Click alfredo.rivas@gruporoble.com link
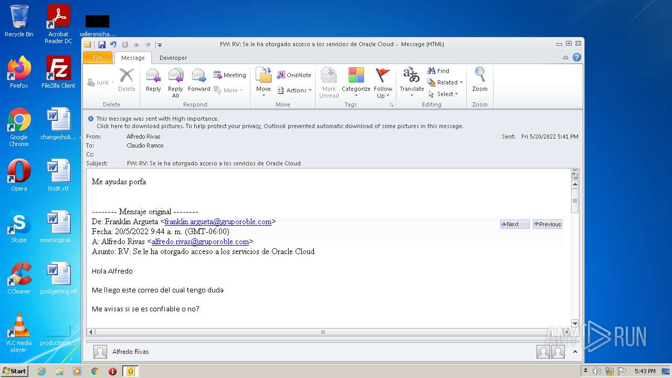This screenshot has height=378, width=672. [200, 241]
